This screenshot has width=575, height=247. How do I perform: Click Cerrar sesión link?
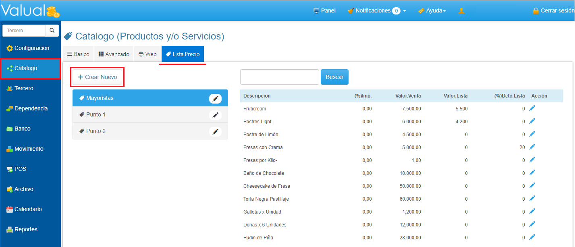tap(553, 11)
